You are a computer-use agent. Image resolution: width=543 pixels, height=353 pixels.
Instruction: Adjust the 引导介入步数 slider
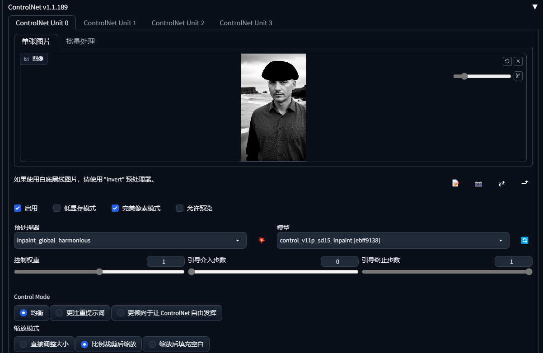273,272
